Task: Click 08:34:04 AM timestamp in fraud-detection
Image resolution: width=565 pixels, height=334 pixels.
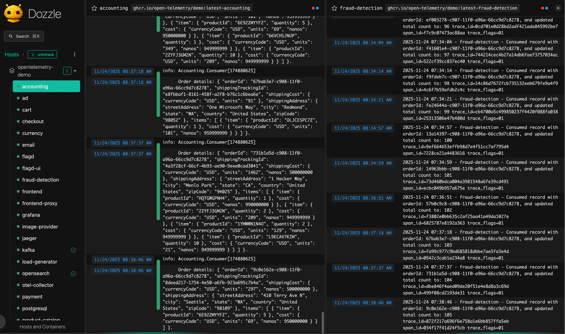Action: coord(363,43)
